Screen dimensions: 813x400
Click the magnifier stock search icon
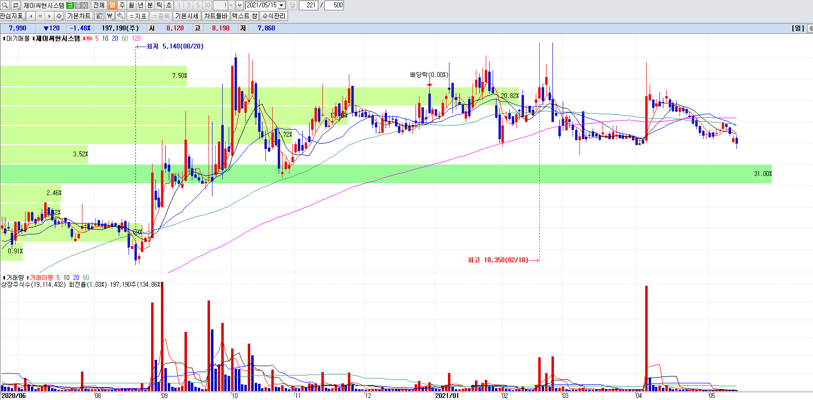click(5, 5)
